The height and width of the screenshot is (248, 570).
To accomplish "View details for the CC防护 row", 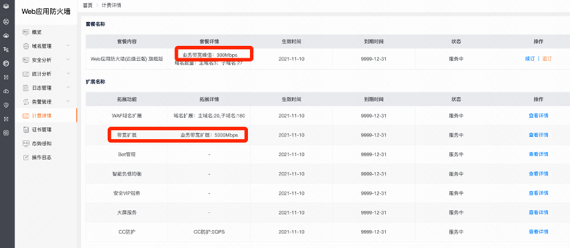I will click(538, 232).
